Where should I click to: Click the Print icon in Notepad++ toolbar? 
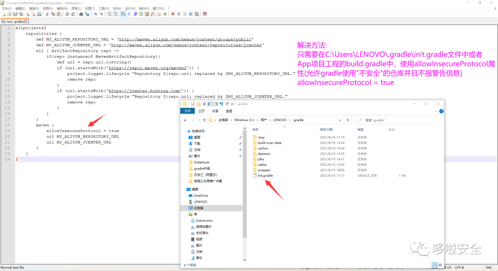pyautogui.click(x=39, y=14)
